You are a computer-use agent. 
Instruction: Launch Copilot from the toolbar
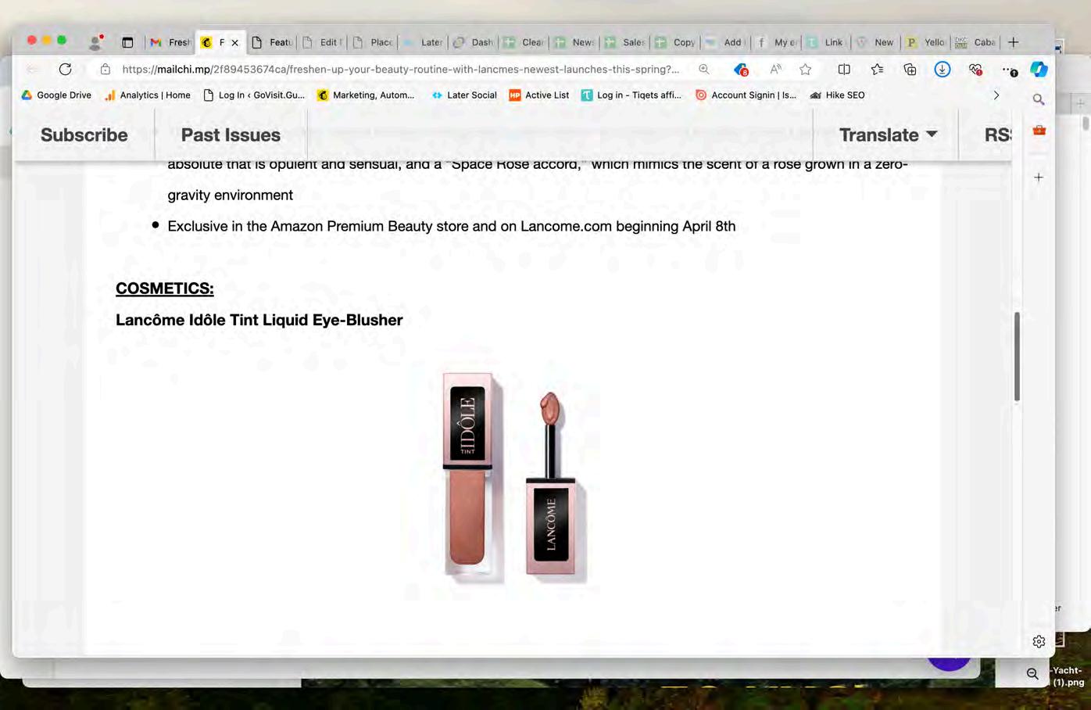tap(1039, 70)
